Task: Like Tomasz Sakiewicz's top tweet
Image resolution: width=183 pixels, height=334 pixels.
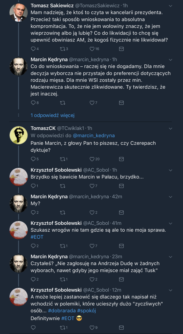Action: pyautogui.click(x=91, y=49)
